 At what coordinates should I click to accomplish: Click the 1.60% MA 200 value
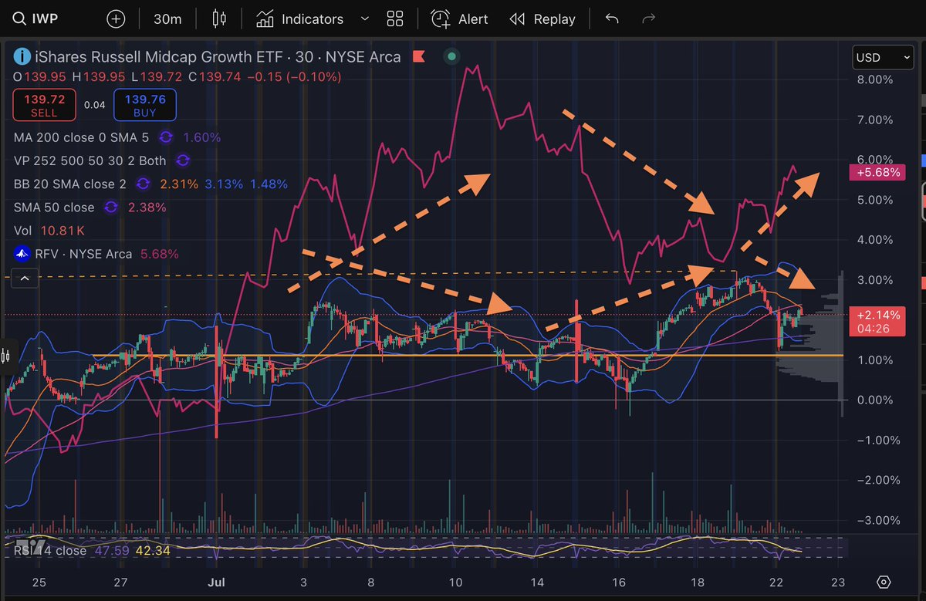point(201,137)
